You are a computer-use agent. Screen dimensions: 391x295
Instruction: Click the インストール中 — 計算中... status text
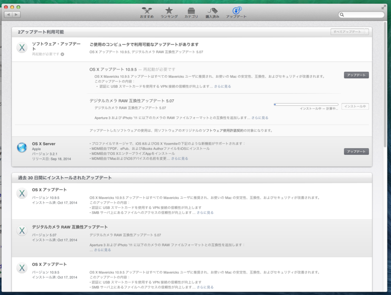click(x=319, y=108)
